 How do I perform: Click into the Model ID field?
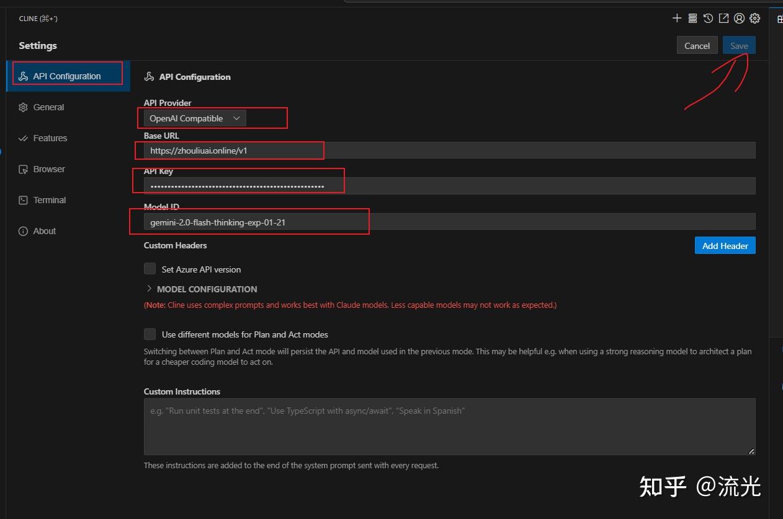[449, 222]
